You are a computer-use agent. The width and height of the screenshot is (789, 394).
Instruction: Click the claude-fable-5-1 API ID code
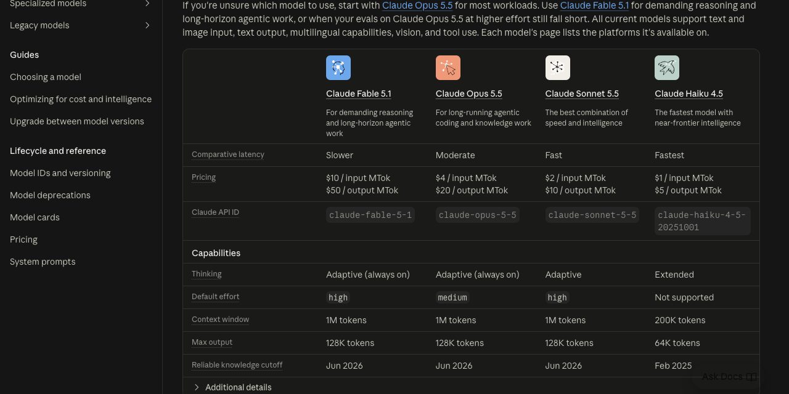pos(370,215)
